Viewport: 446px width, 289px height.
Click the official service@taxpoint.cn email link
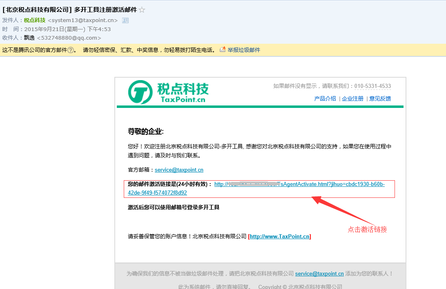pyautogui.click(x=179, y=170)
